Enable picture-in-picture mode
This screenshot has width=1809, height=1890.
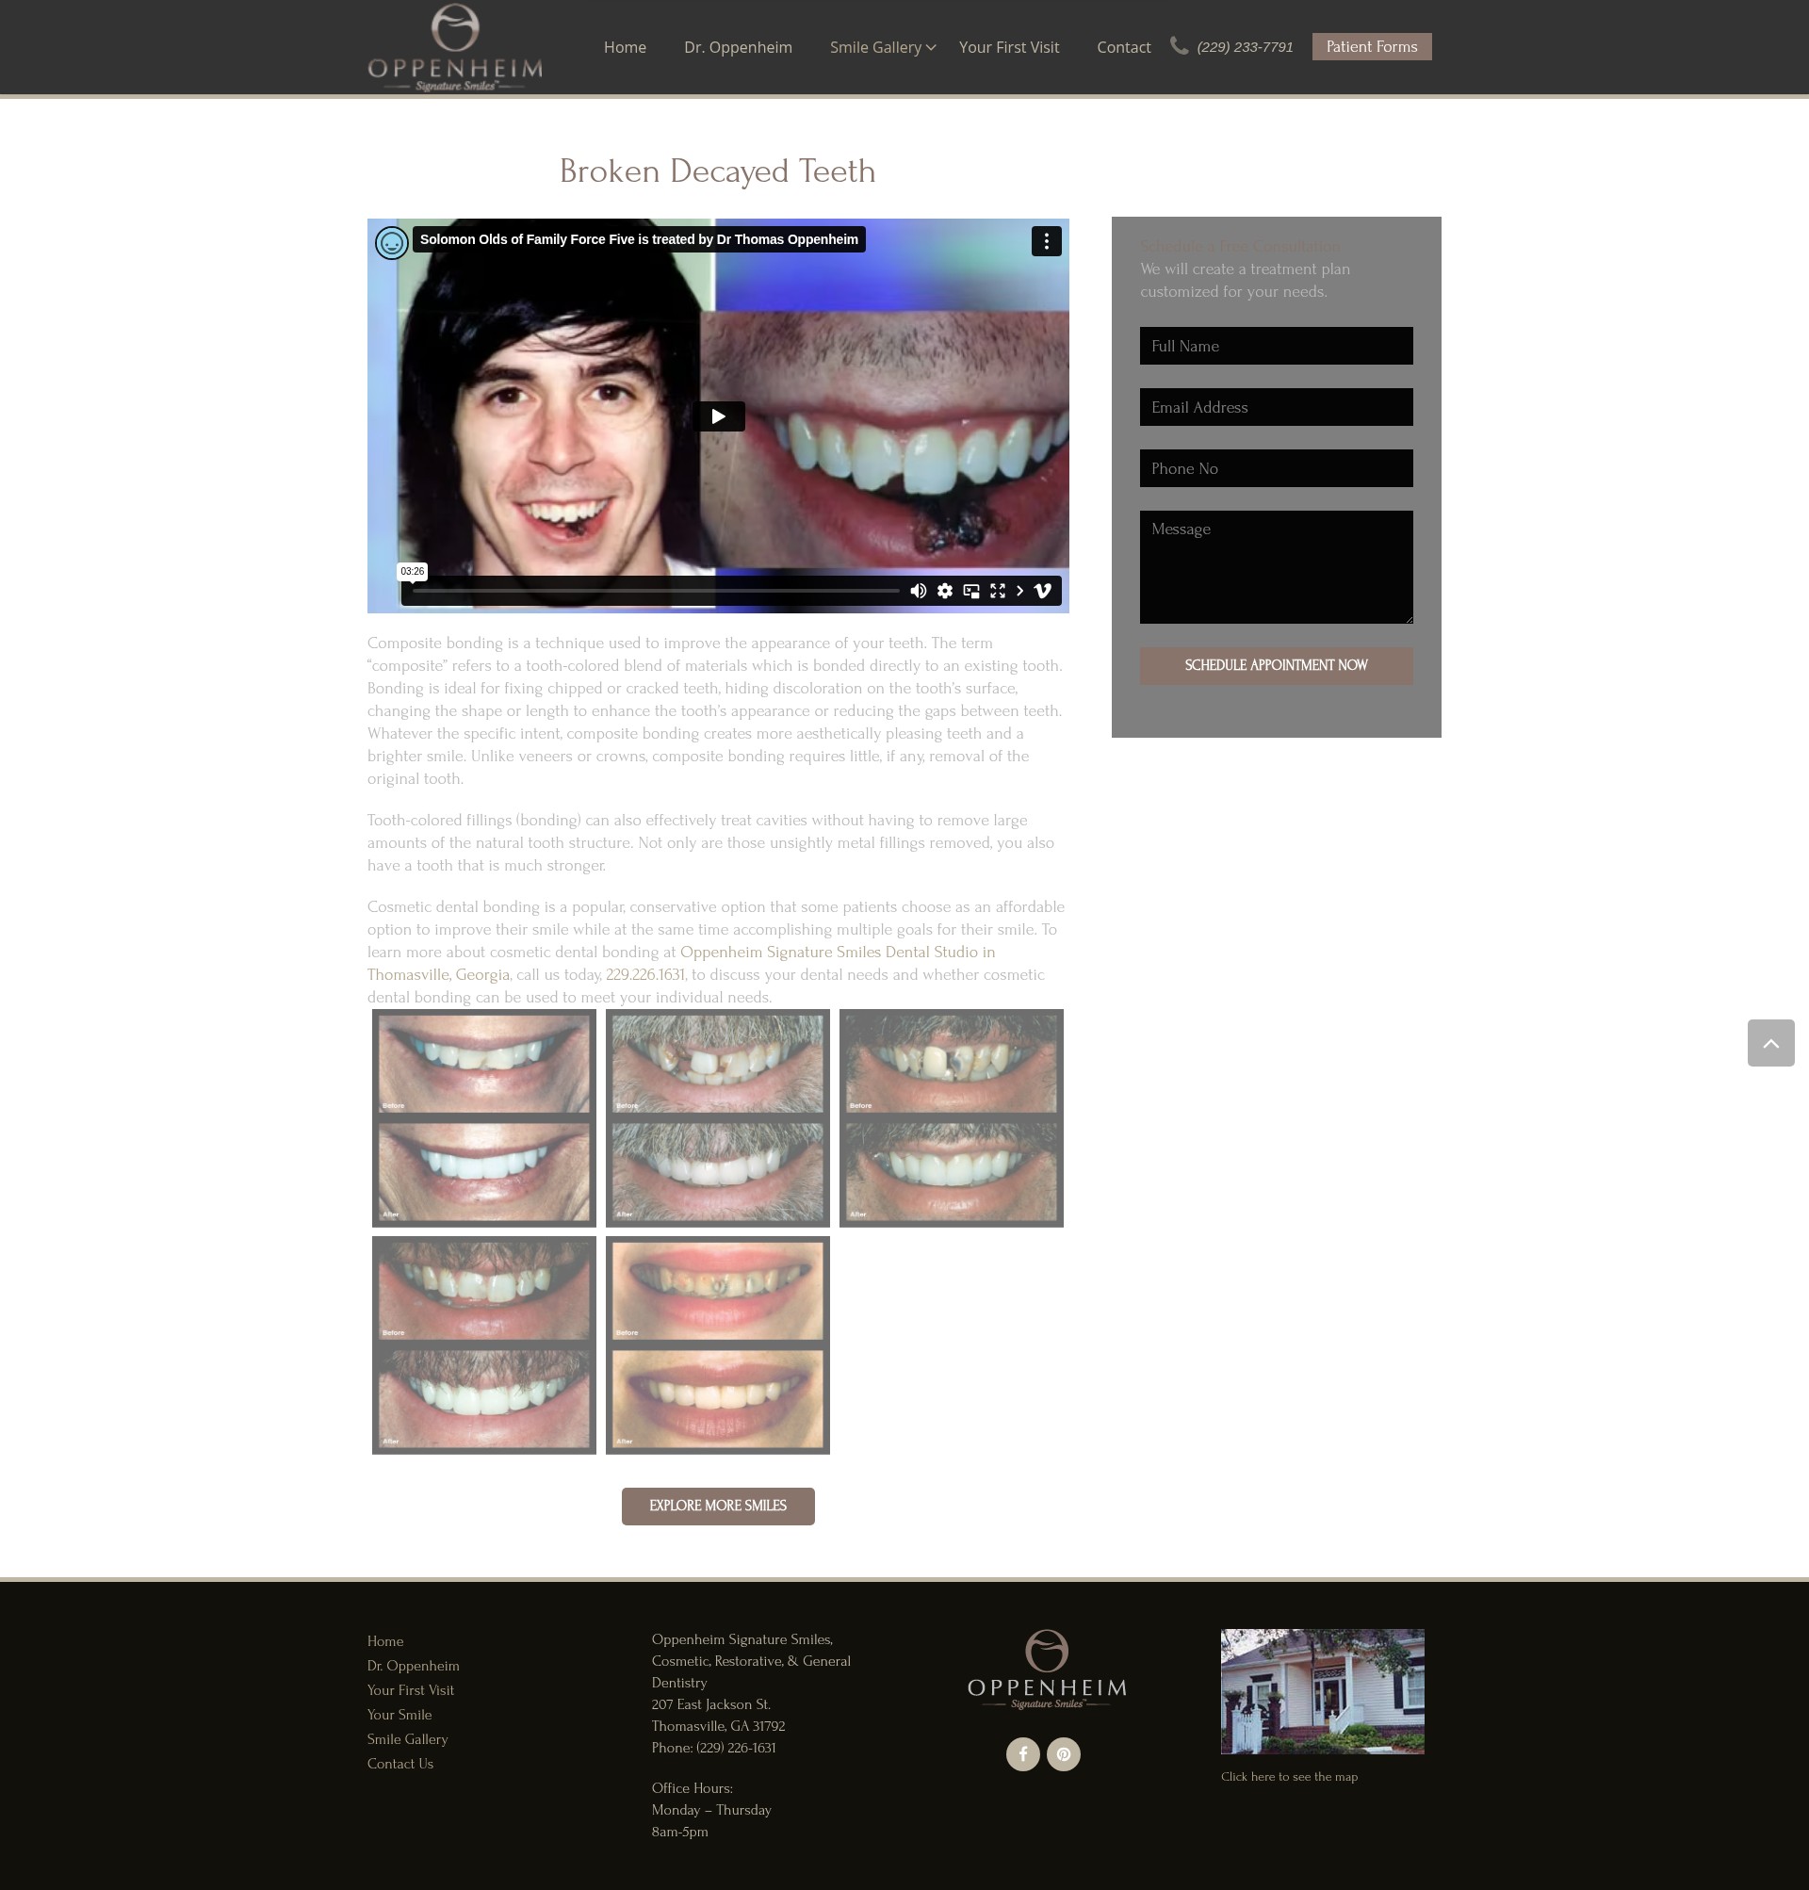[x=971, y=591]
